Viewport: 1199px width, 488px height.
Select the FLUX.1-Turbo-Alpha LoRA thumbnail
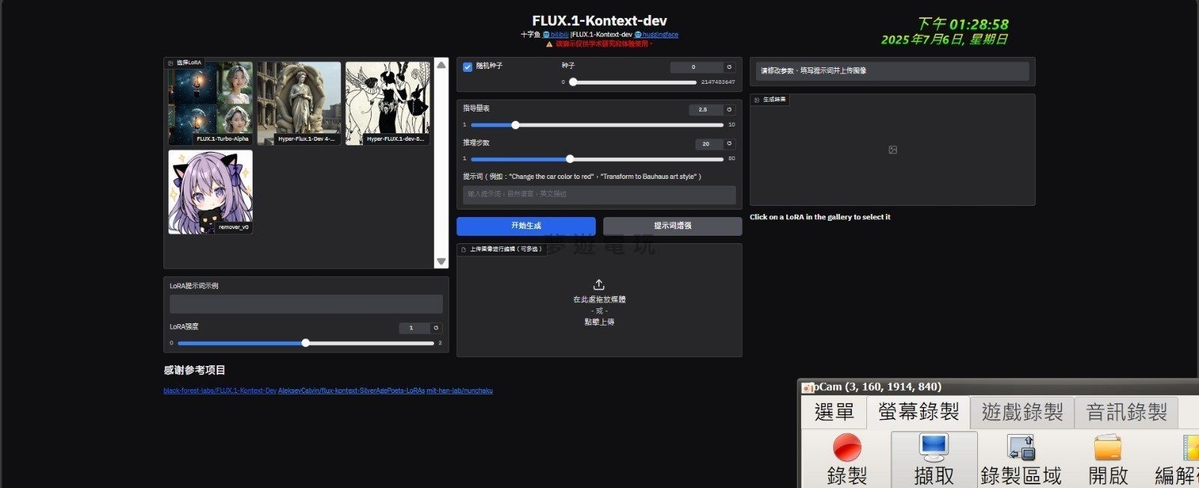tap(211, 103)
